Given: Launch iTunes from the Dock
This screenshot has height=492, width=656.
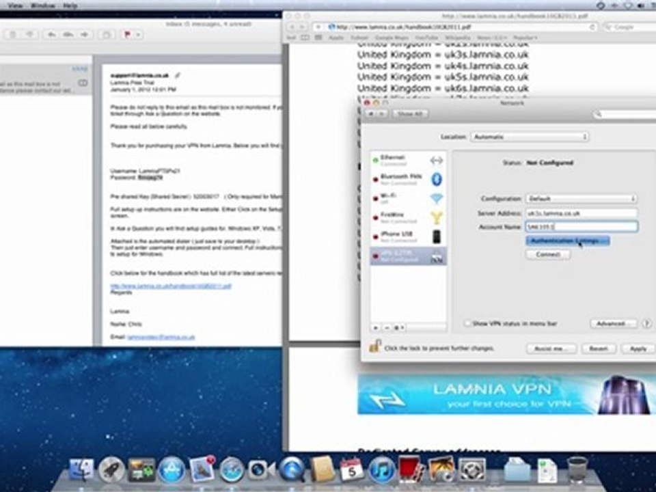Looking at the screenshot, I should pyautogui.click(x=381, y=469).
